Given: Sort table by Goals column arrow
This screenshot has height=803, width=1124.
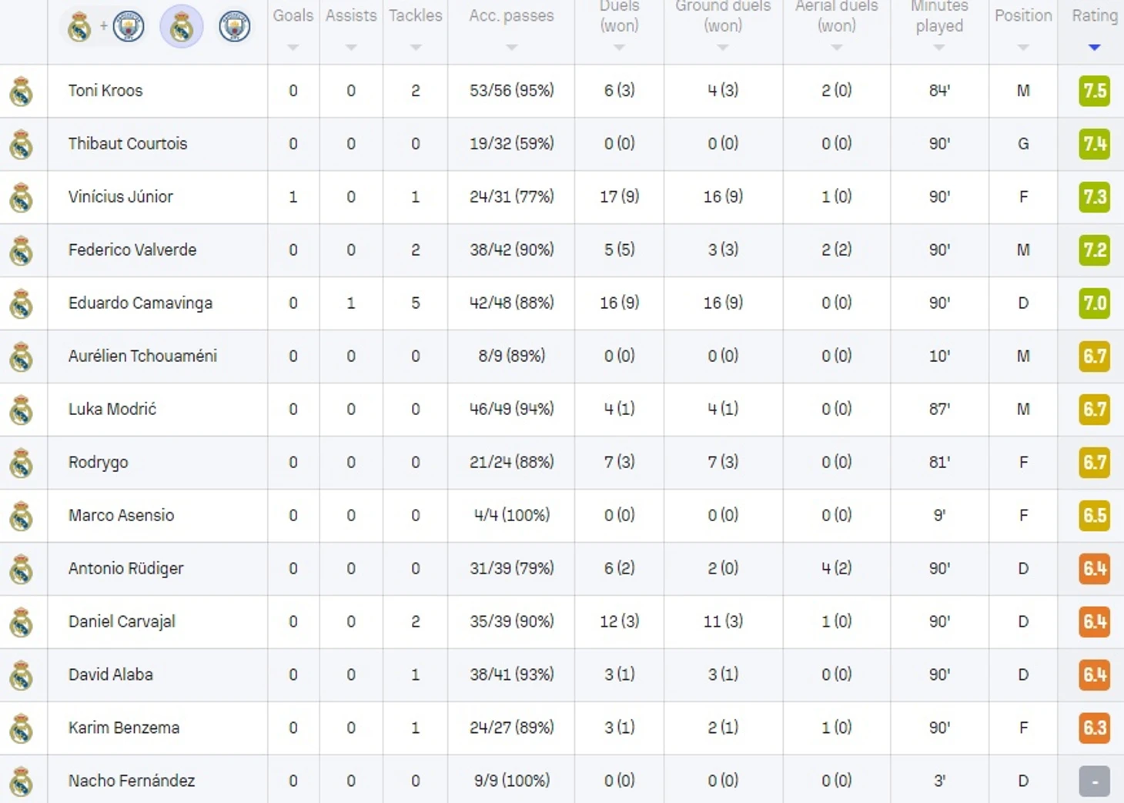Looking at the screenshot, I should [x=293, y=48].
